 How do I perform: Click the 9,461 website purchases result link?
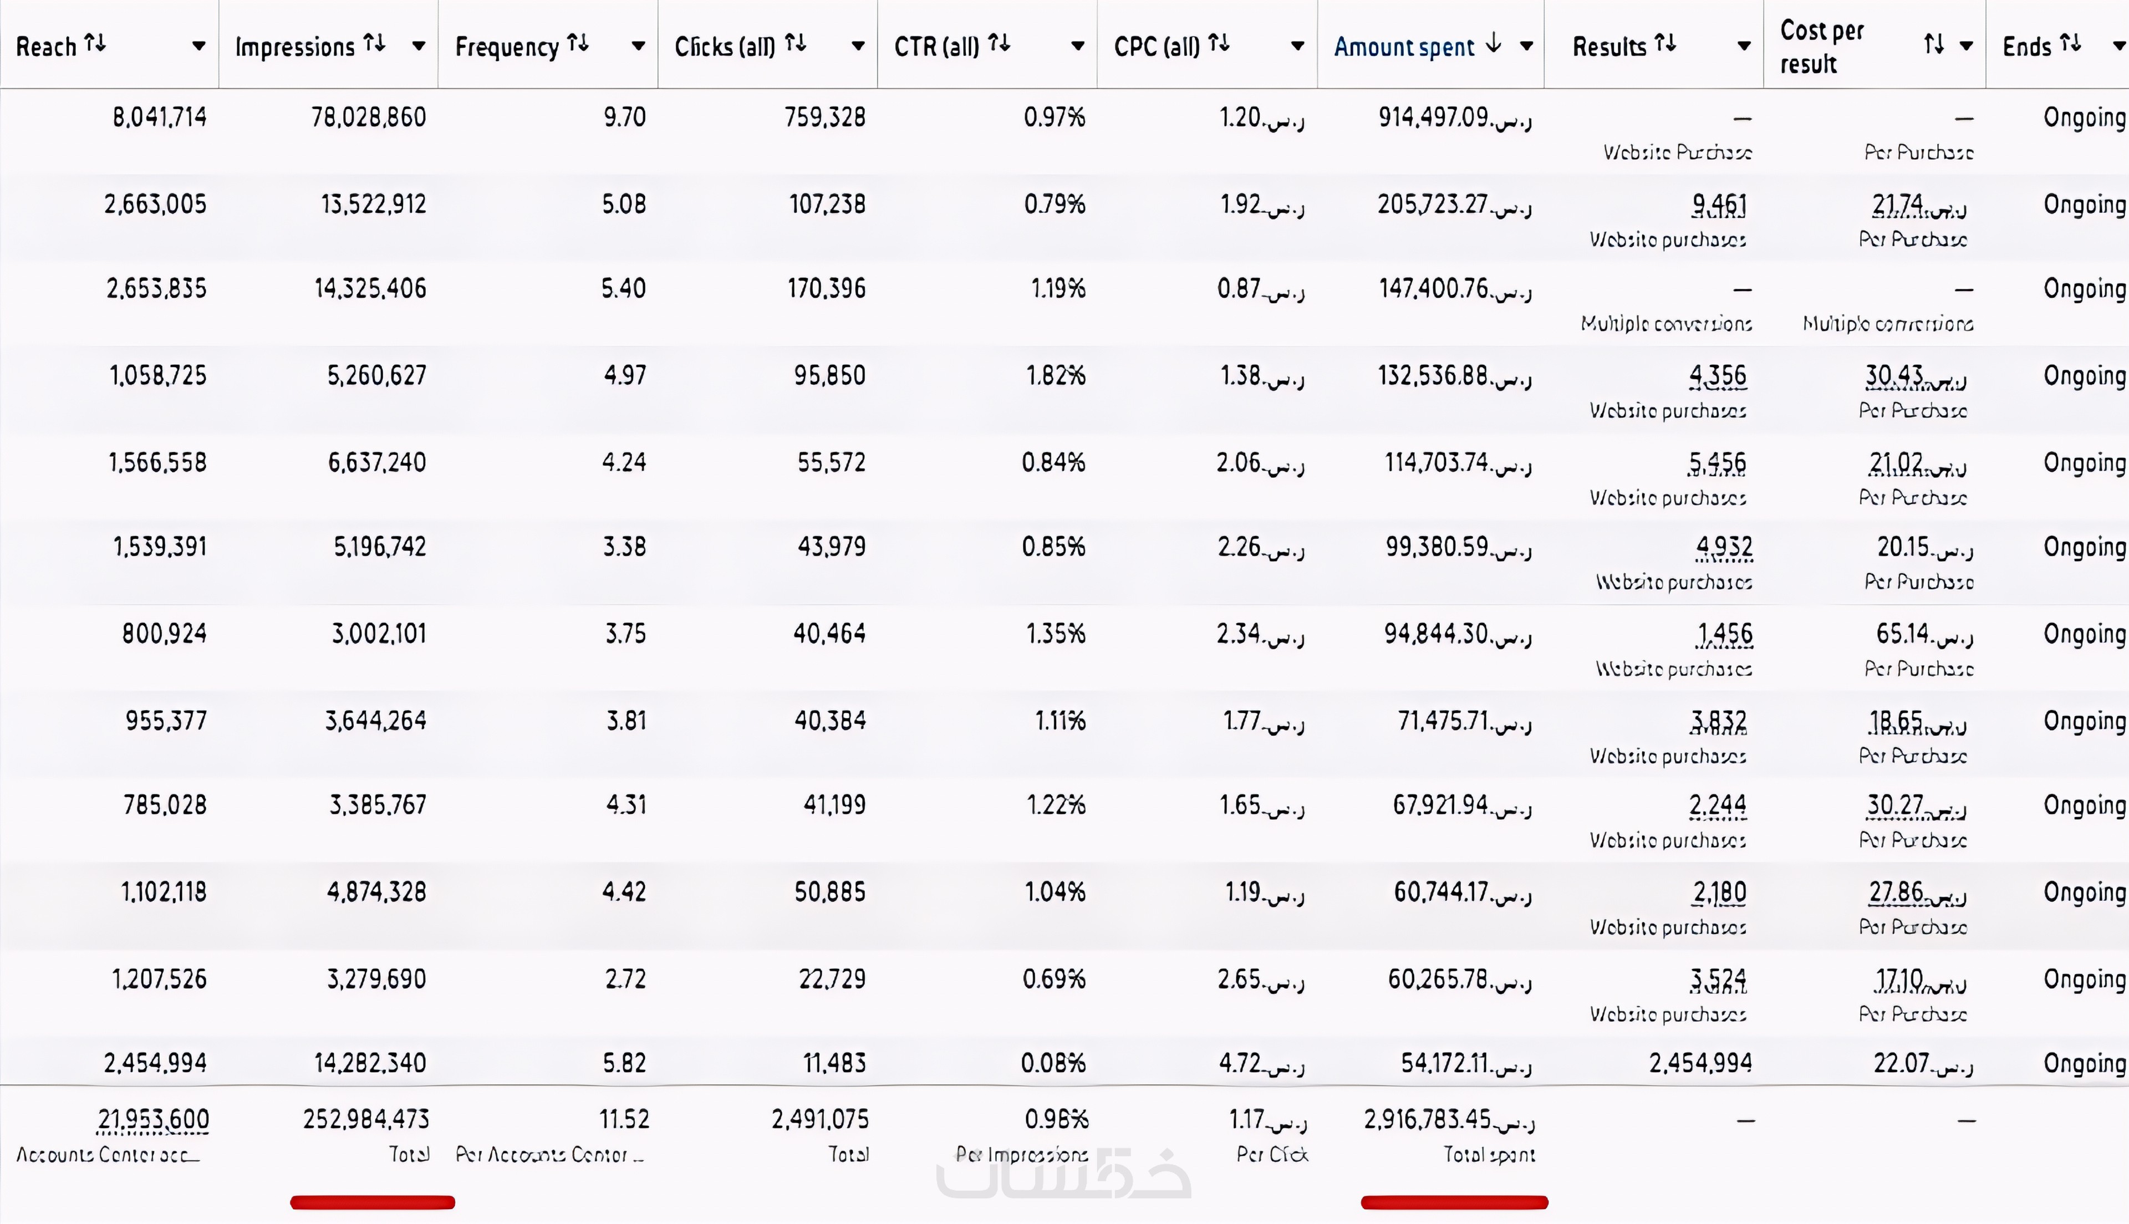tap(1719, 205)
